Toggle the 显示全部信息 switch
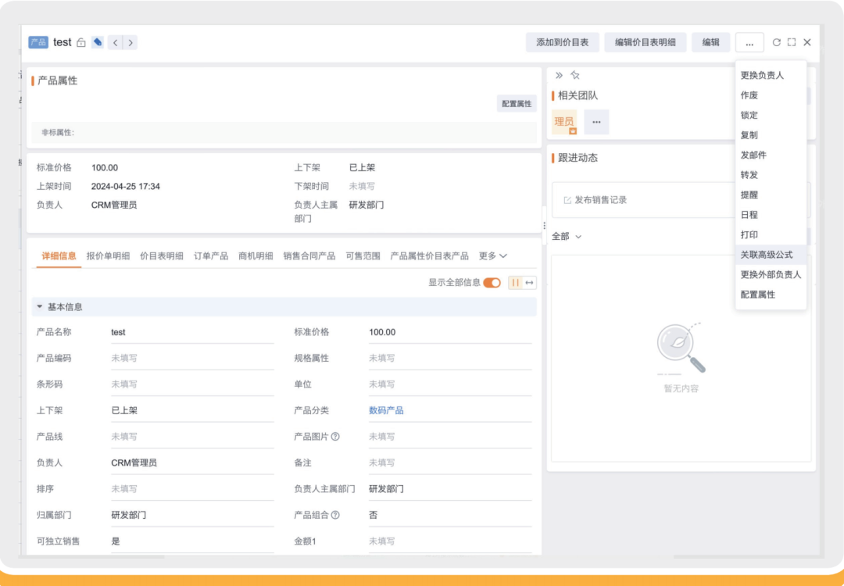The width and height of the screenshot is (844, 586). coord(492,283)
